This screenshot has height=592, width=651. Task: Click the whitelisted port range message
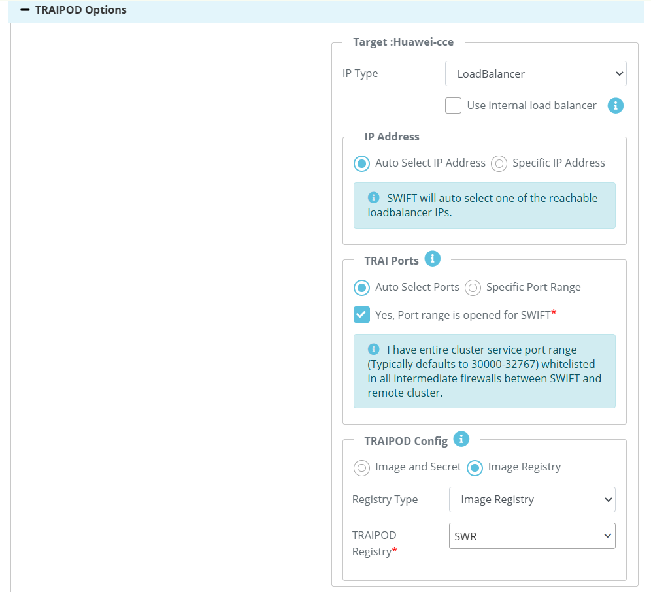484,371
